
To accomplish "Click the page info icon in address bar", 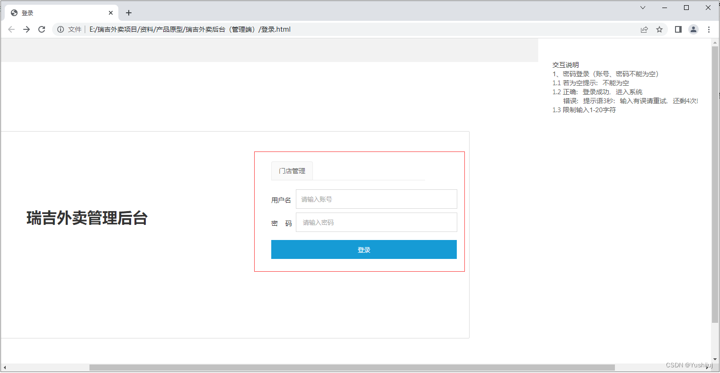I will [x=60, y=29].
